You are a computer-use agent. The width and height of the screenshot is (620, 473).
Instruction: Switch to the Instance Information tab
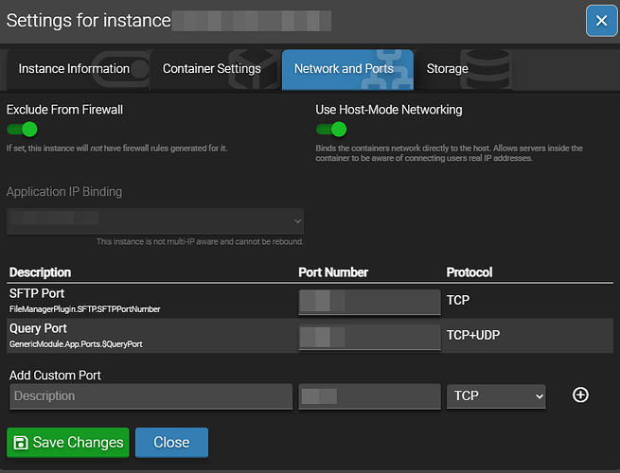[x=74, y=69]
